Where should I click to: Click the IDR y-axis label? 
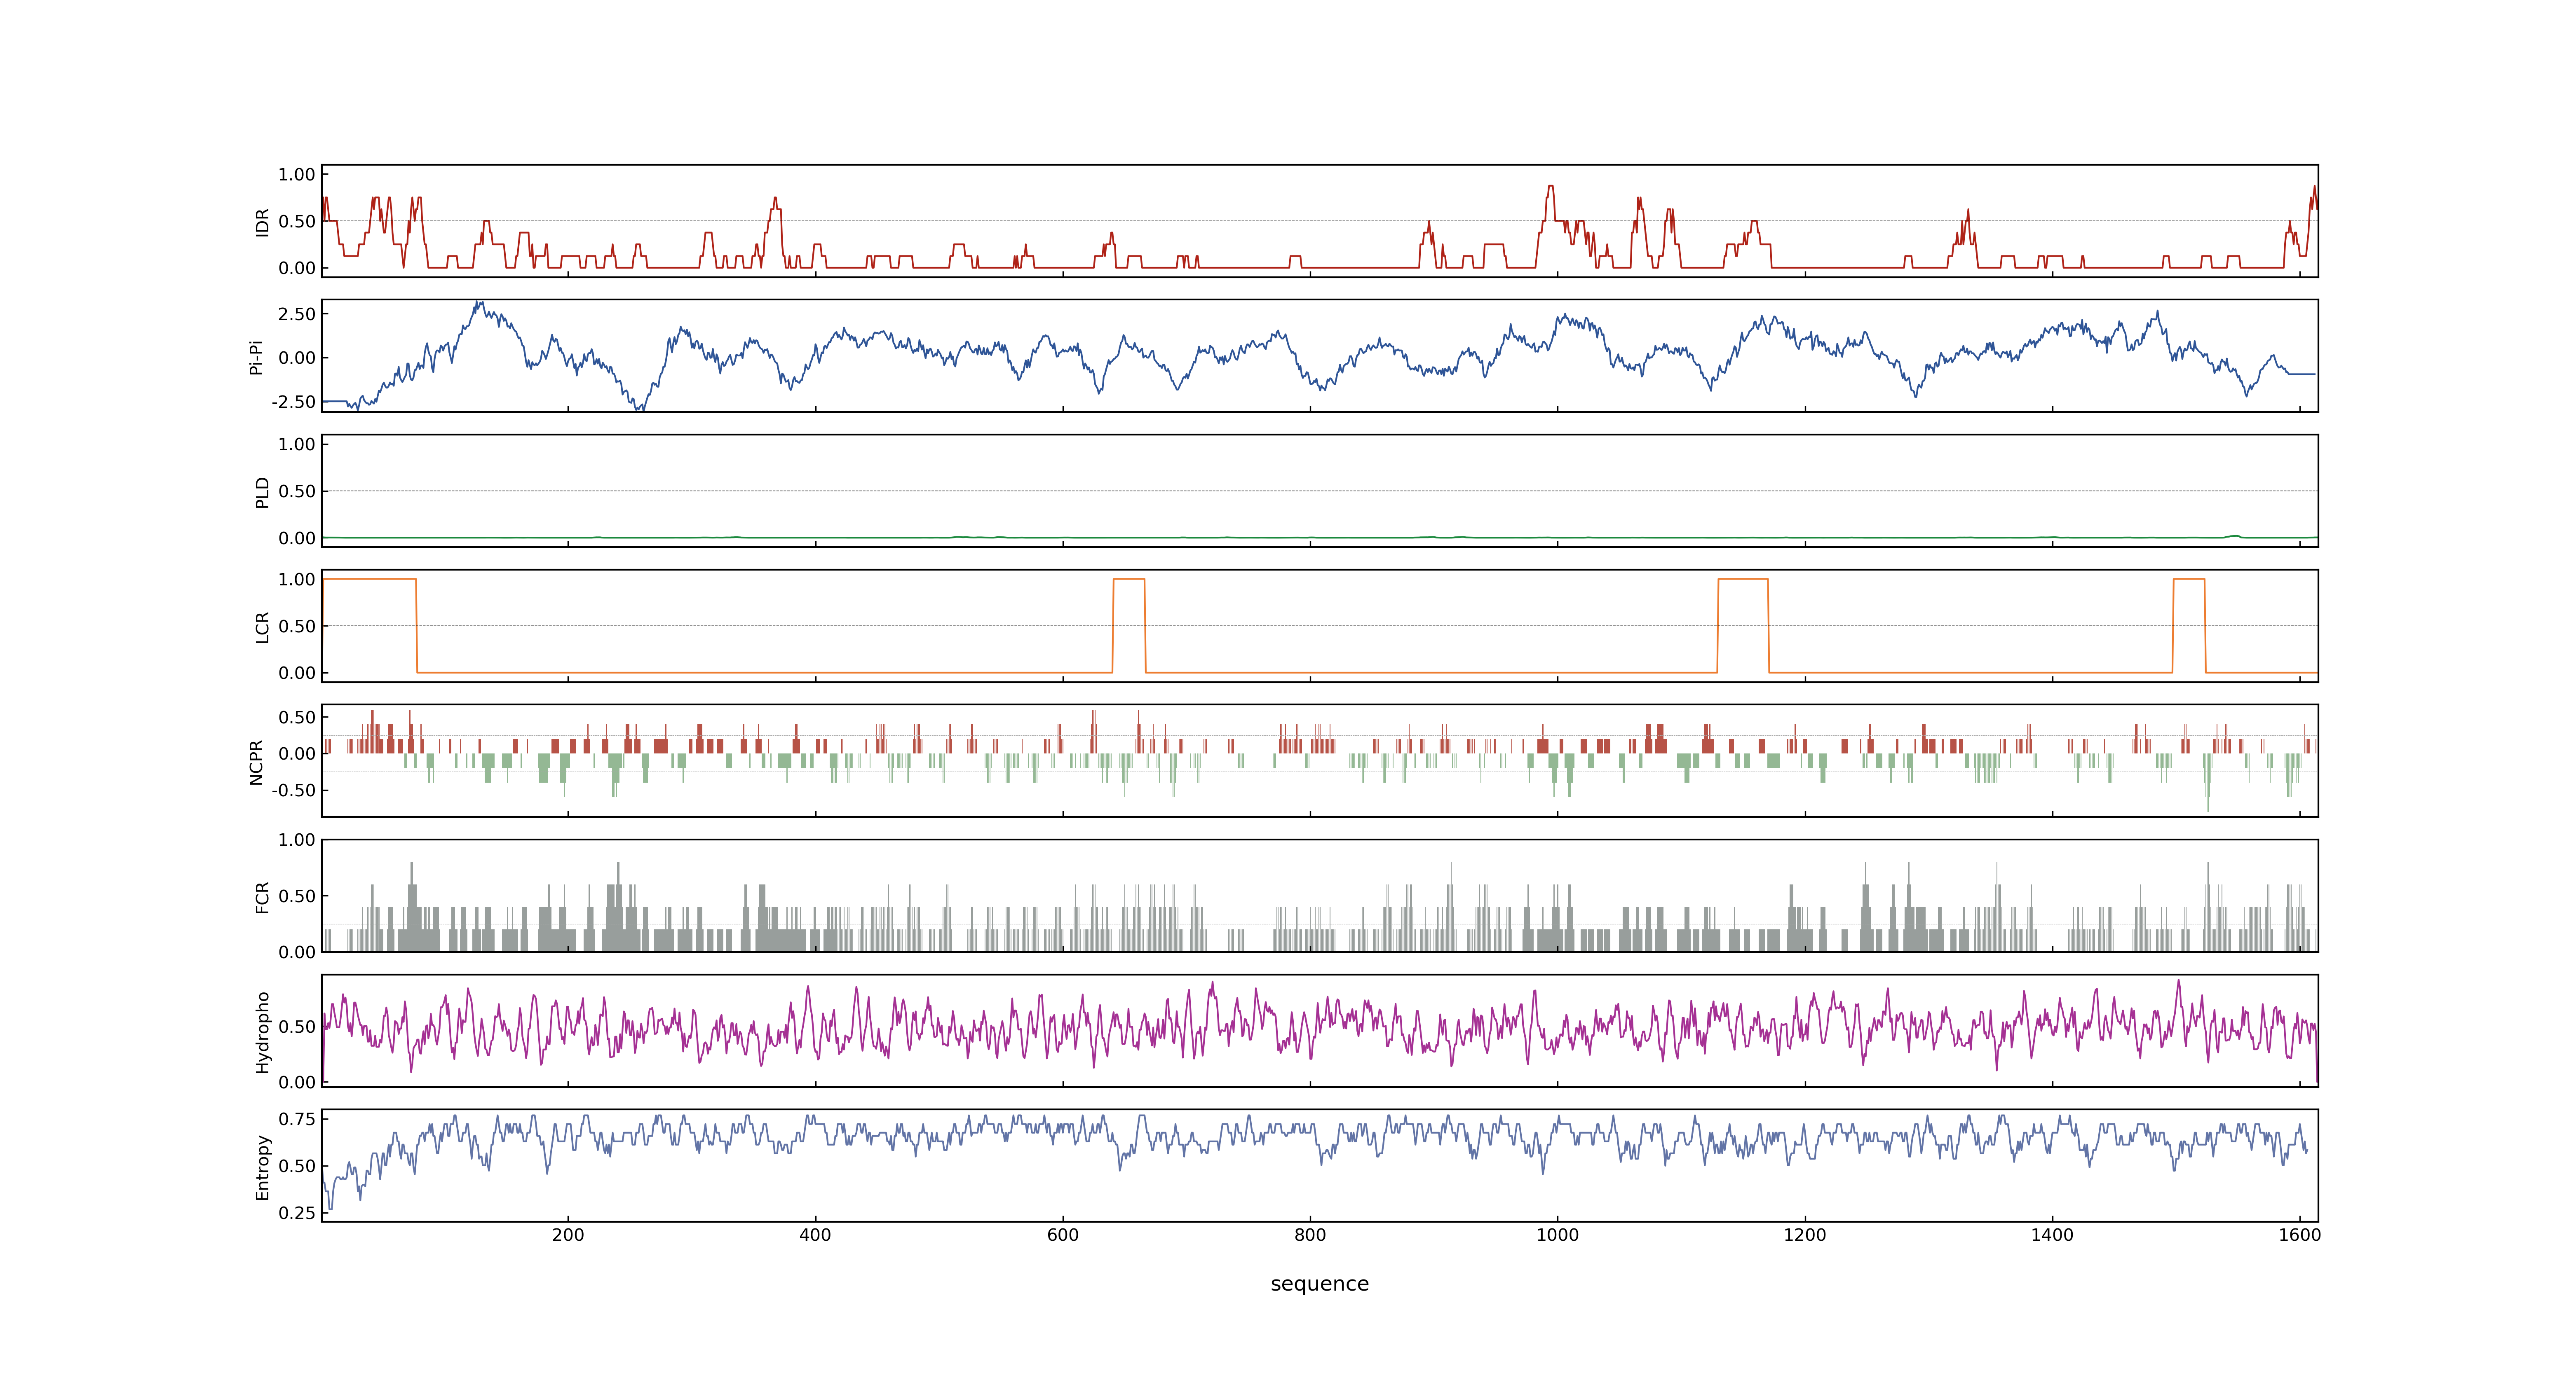click(262, 222)
